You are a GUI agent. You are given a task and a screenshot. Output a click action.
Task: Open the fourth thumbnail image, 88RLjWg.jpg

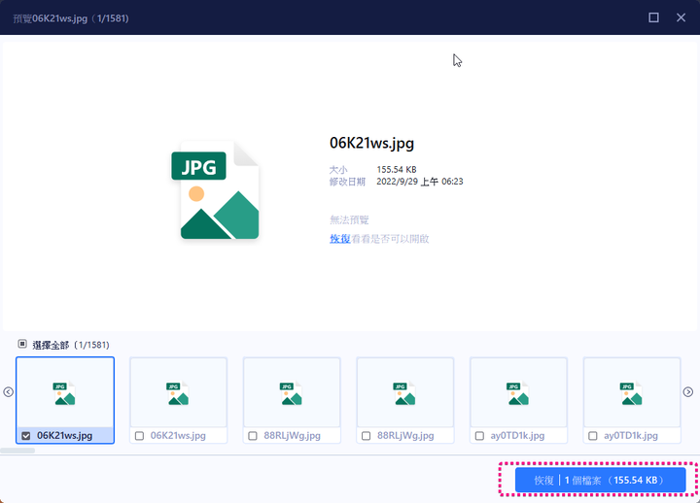tap(404, 392)
